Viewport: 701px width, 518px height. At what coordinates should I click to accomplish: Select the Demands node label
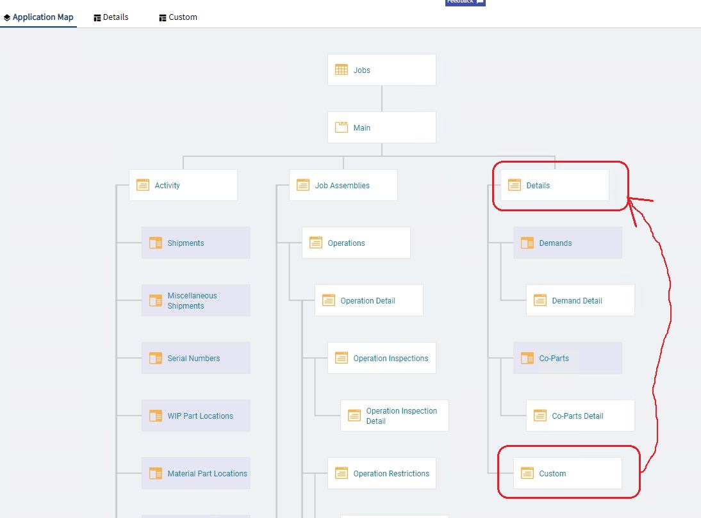[x=556, y=243]
